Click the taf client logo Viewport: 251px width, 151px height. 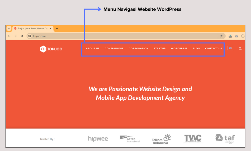[225, 139]
